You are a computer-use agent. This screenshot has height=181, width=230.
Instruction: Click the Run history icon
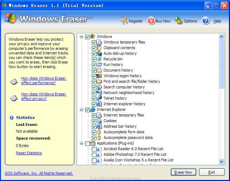tap(99, 65)
